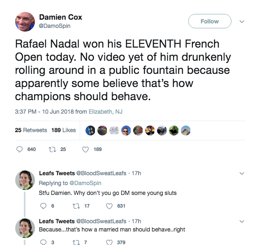Viewport: 261px width, 245px height.
Task: Like the 'Stfu Damien' reply
Action: pos(109,206)
